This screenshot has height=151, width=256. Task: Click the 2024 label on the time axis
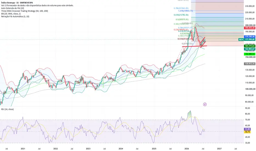pos(121,149)
